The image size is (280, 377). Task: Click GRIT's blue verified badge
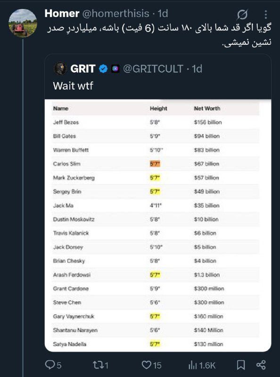tap(103, 69)
